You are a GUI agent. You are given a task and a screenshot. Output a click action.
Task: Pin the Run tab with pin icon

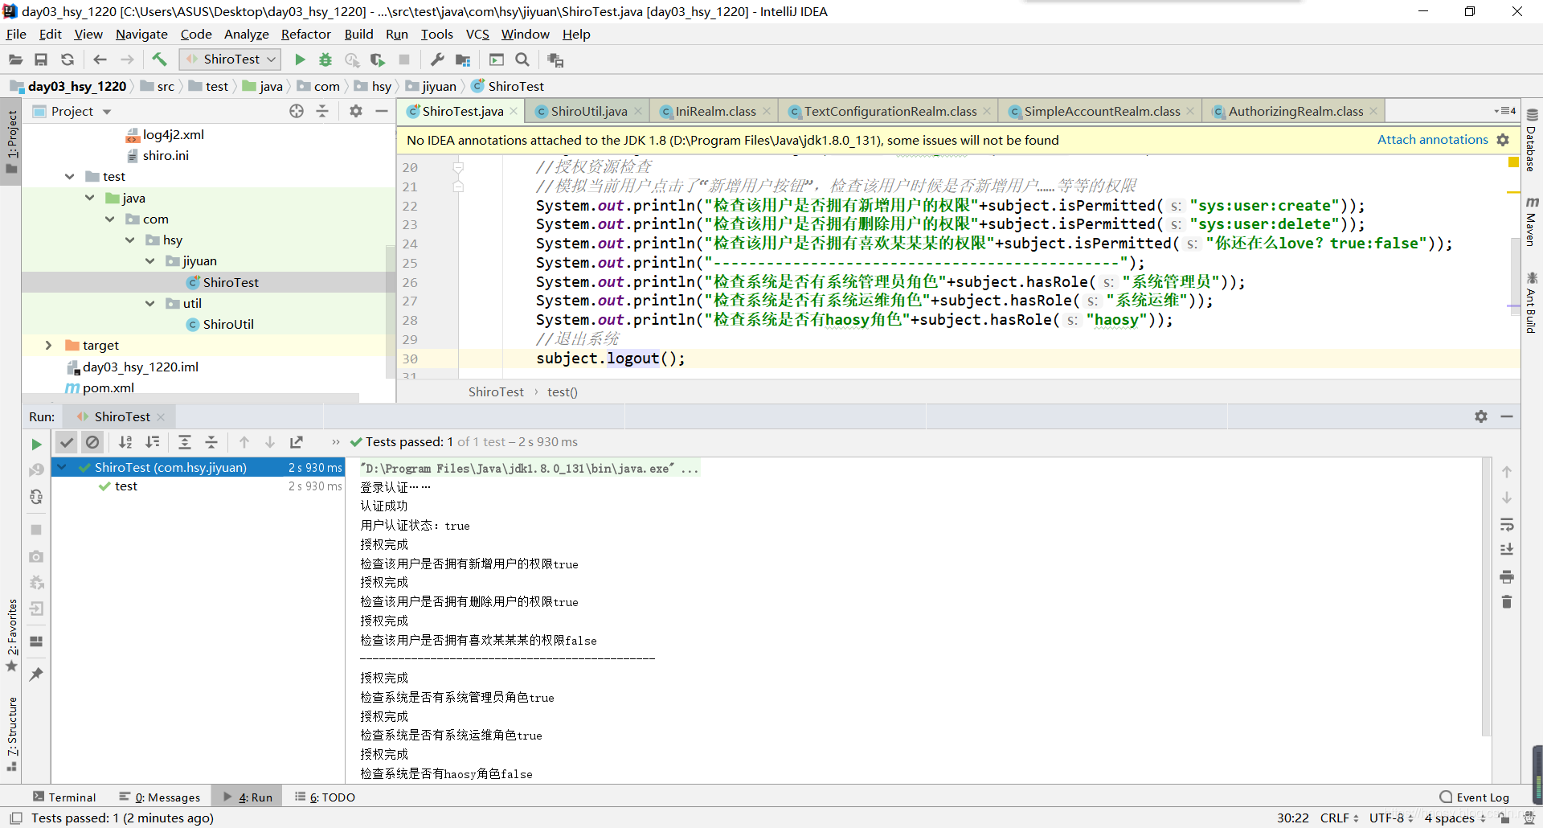[x=36, y=674]
